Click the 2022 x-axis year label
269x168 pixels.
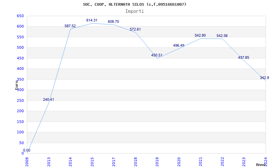point(222,162)
